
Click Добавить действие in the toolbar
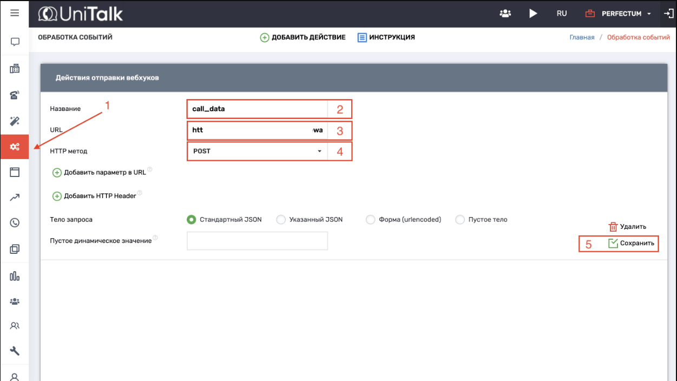(303, 37)
